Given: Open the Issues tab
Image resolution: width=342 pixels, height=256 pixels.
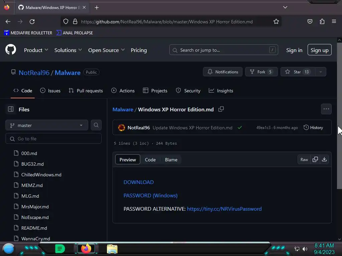Looking at the screenshot, I should point(50,91).
